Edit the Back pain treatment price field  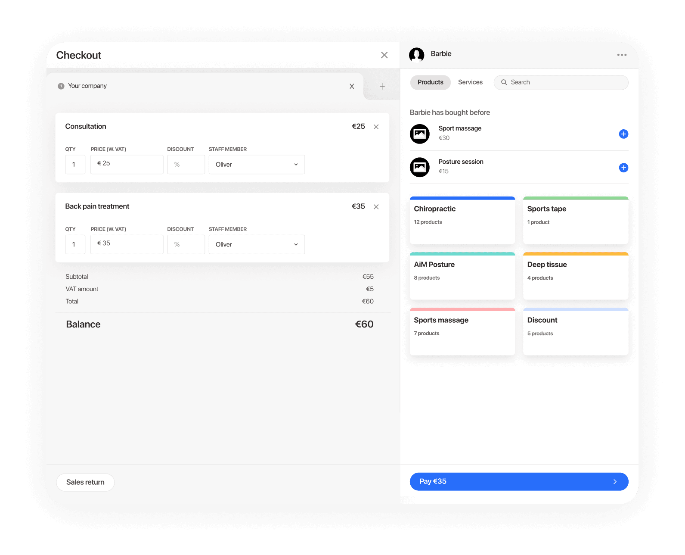pos(127,244)
